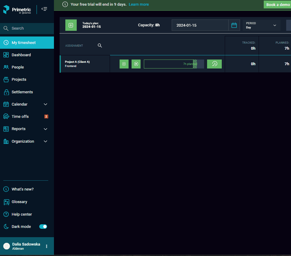Click the PLANNED 7h header cell
Screen dimensions: 291x256
(275, 46)
